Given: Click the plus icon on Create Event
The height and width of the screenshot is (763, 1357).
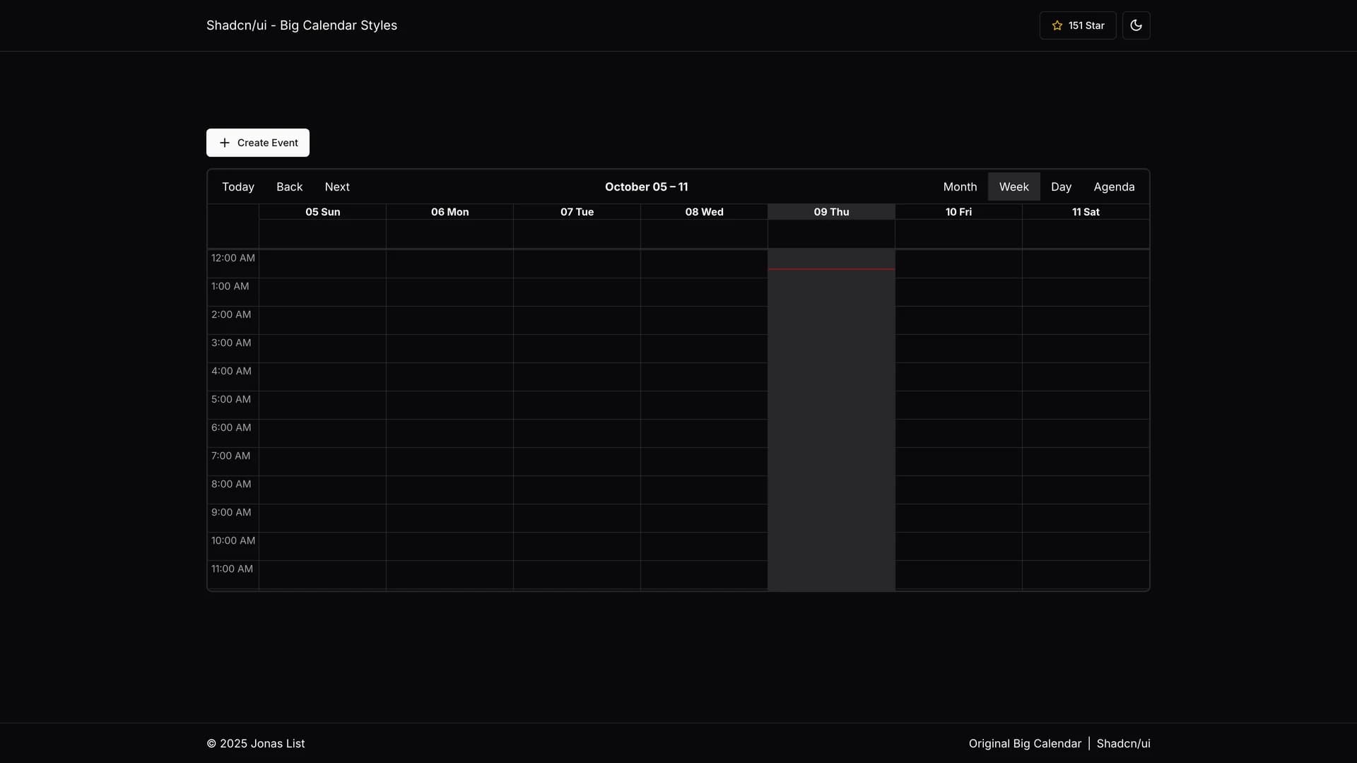Looking at the screenshot, I should tap(224, 143).
